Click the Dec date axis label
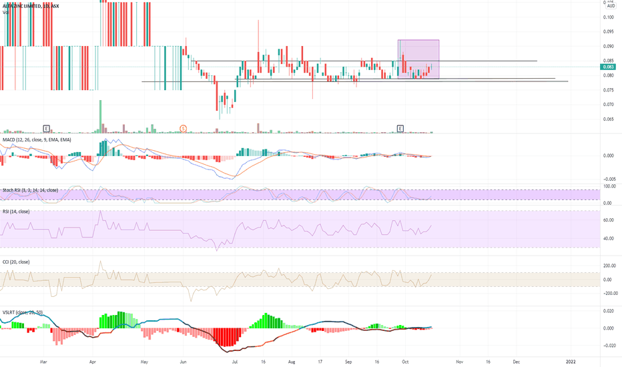Screen dimensions: 622x367 click(x=516, y=362)
